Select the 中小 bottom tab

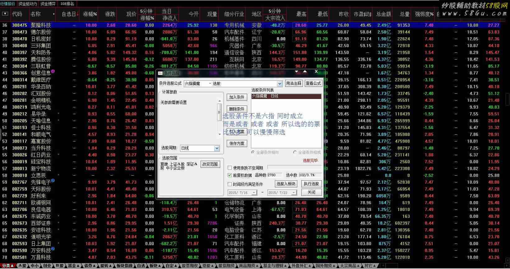pos(35,266)
